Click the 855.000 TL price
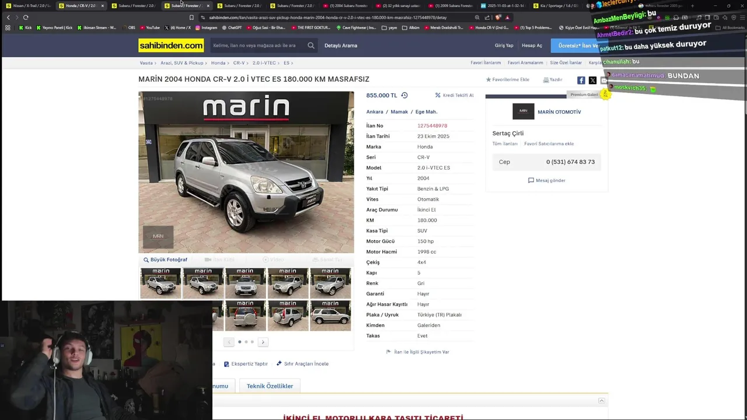Image resolution: width=747 pixels, height=420 pixels. (382, 95)
